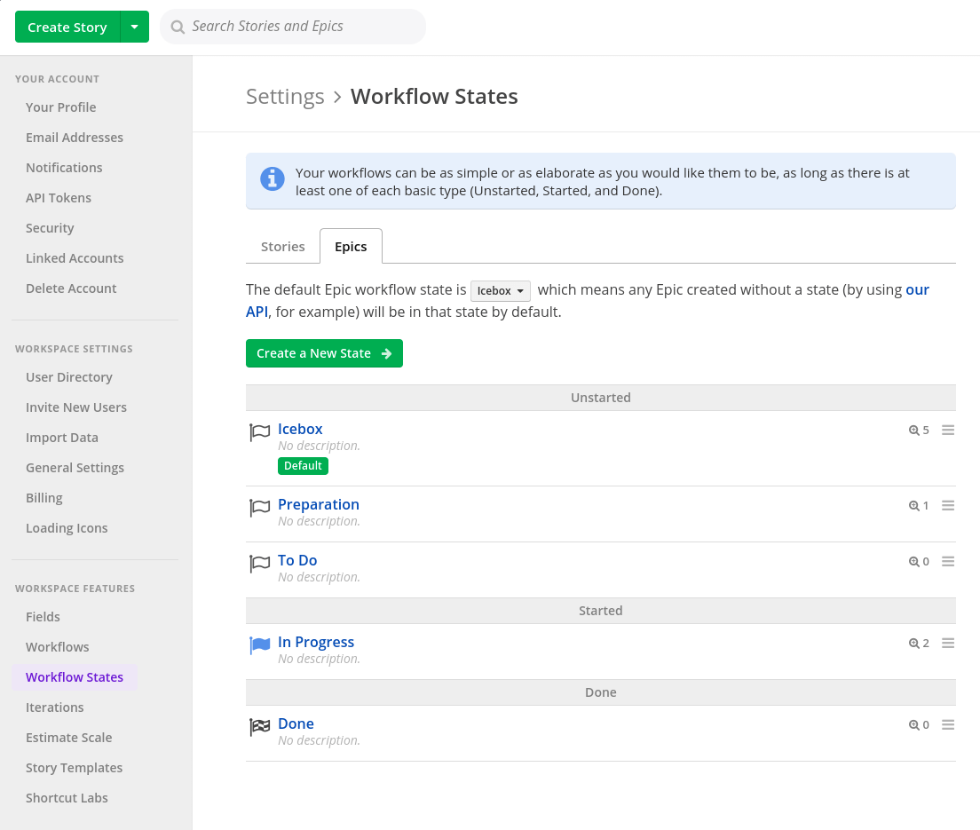Follow the 'our API' link
980x830 pixels.
pos(917,290)
